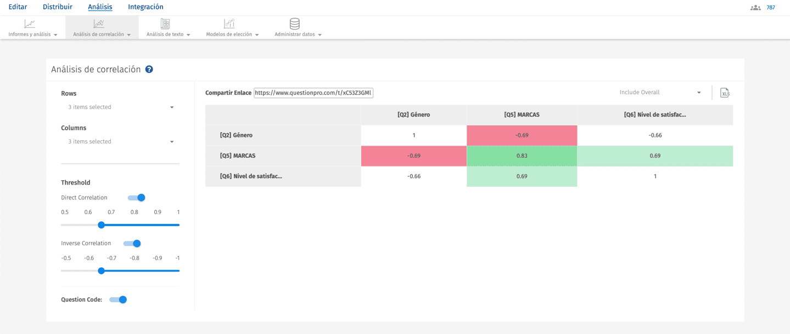790x334 pixels.
Task: Click the Modelos de elección icon
Action: click(229, 24)
